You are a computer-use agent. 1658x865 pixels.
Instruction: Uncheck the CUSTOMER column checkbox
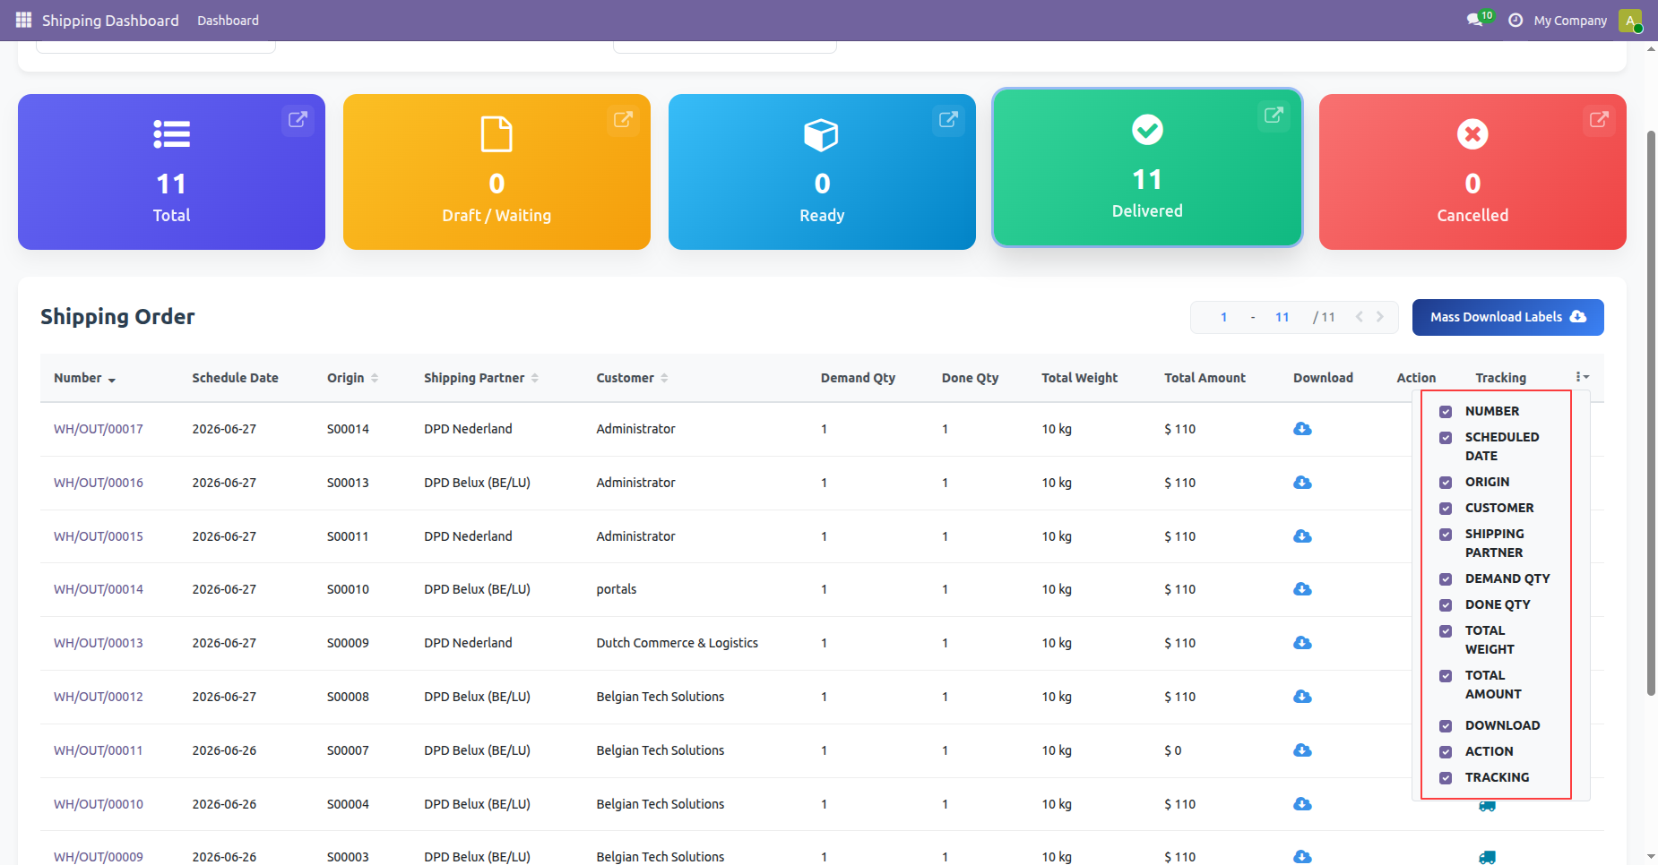[1446, 509]
